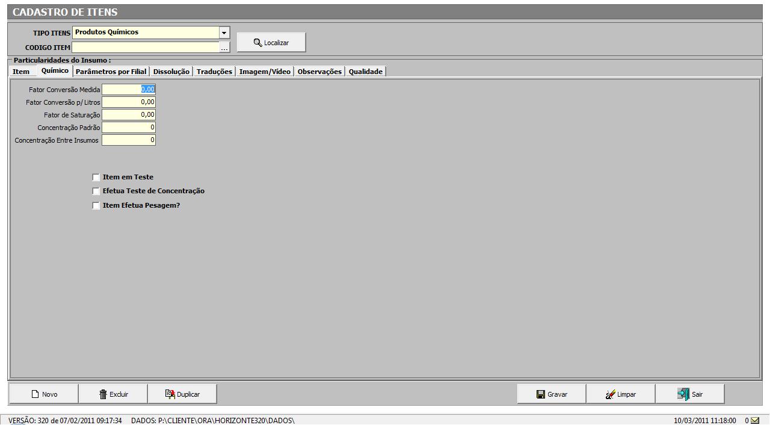Click the Fator de Saturação field
The height and width of the screenshot is (425, 770).
coord(129,115)
